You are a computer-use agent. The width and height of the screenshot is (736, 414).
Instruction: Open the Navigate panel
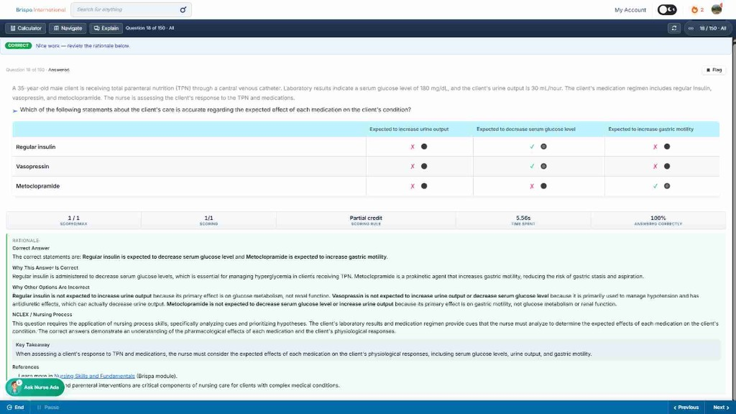pyautogui.click(x=68, y=28)
